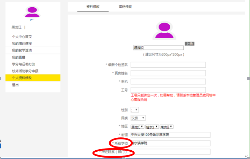Screen dimensions: 250x159
Task: Select the 资料修改 tab
Action: pos(93,7)
